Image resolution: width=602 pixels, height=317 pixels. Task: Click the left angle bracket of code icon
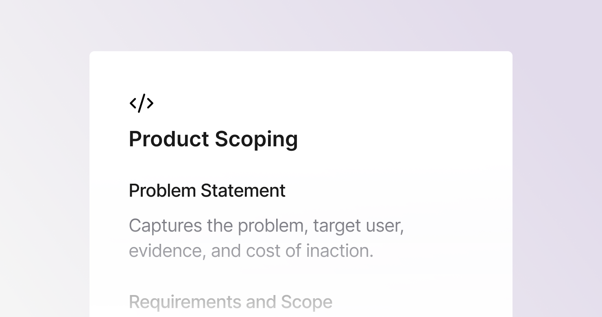click(133, 103)
